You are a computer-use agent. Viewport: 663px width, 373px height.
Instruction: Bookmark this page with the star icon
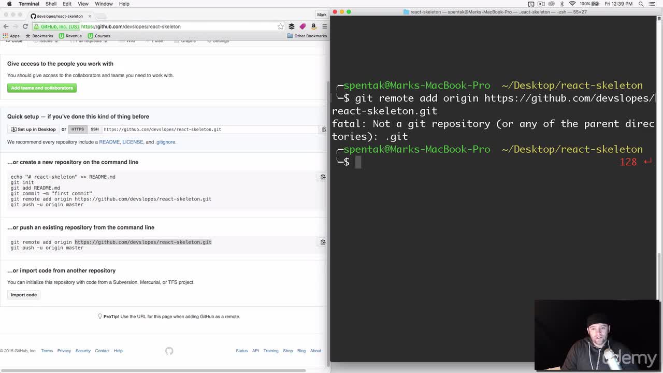click(x=280, y=26)
